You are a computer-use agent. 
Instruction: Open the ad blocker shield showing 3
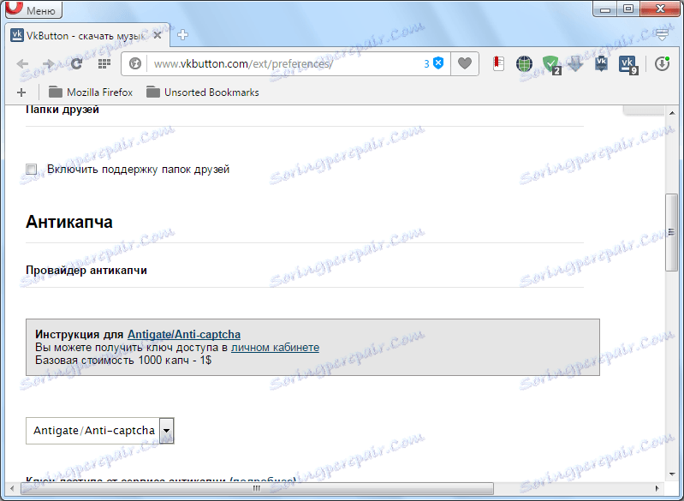(434, 63)
